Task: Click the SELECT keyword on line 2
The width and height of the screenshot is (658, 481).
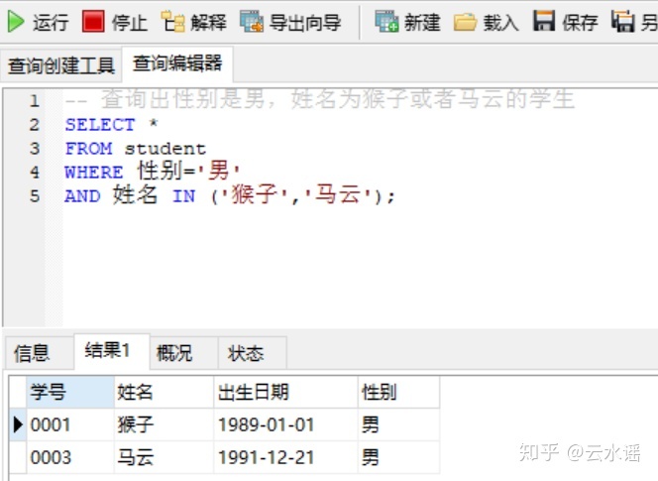Action: 100,125
